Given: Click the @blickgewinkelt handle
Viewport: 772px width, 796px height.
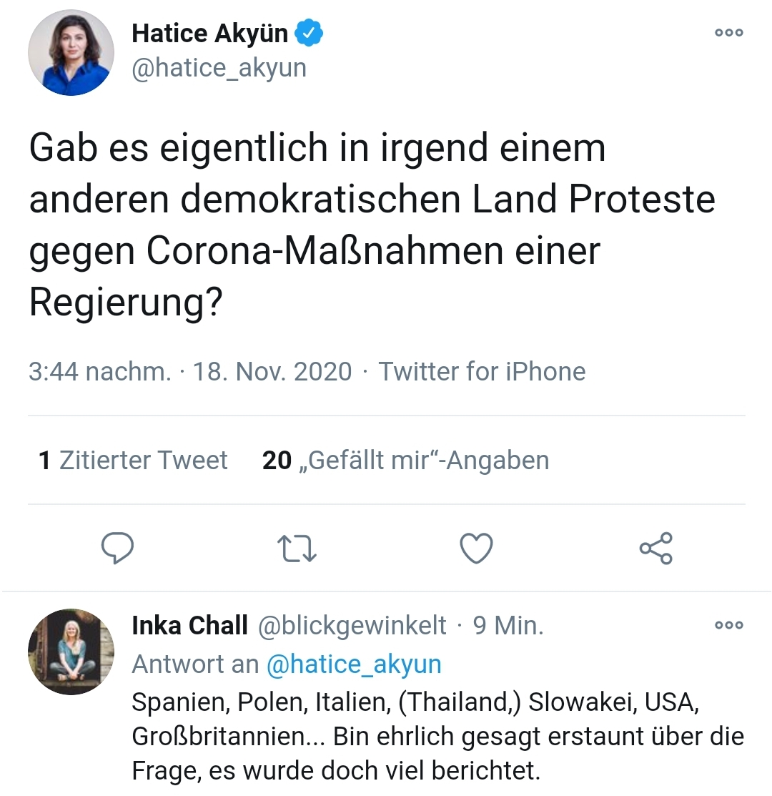Looking at the screenshot, I should coord(352,626).
